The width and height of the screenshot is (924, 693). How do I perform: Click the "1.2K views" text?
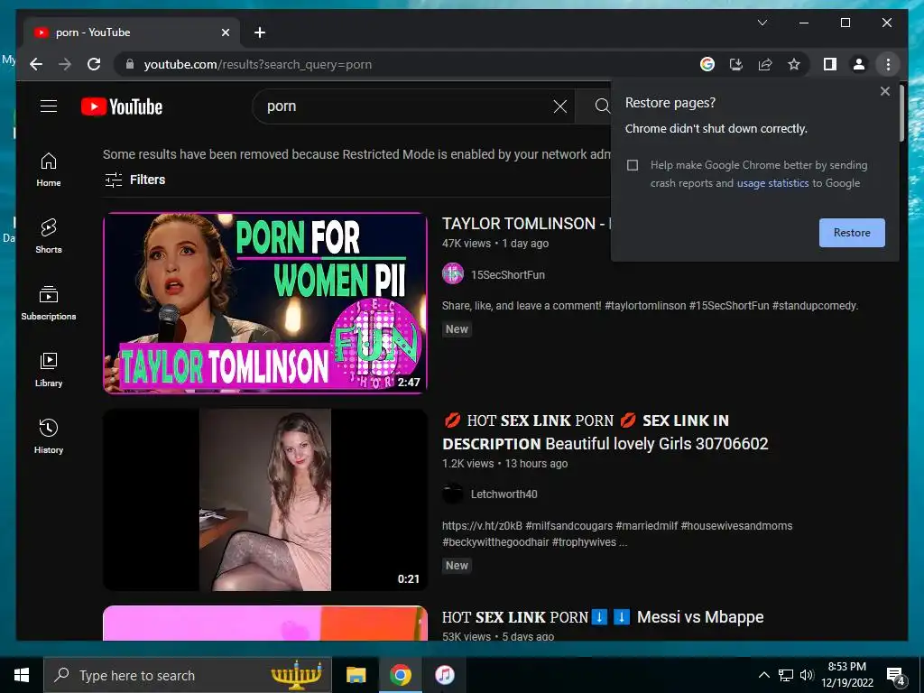[x=468, y=464]
